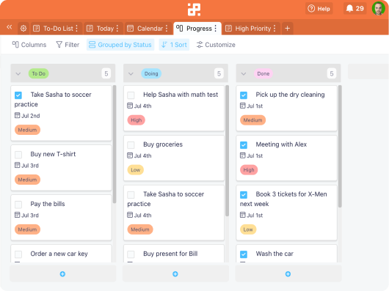Add a card to the Done column

click(288, 274)
